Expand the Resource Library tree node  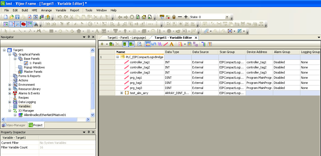pyautogui.click(x=10, y=89)
